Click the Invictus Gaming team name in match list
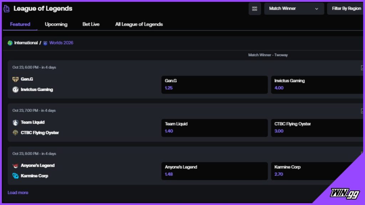 (37, 89)
